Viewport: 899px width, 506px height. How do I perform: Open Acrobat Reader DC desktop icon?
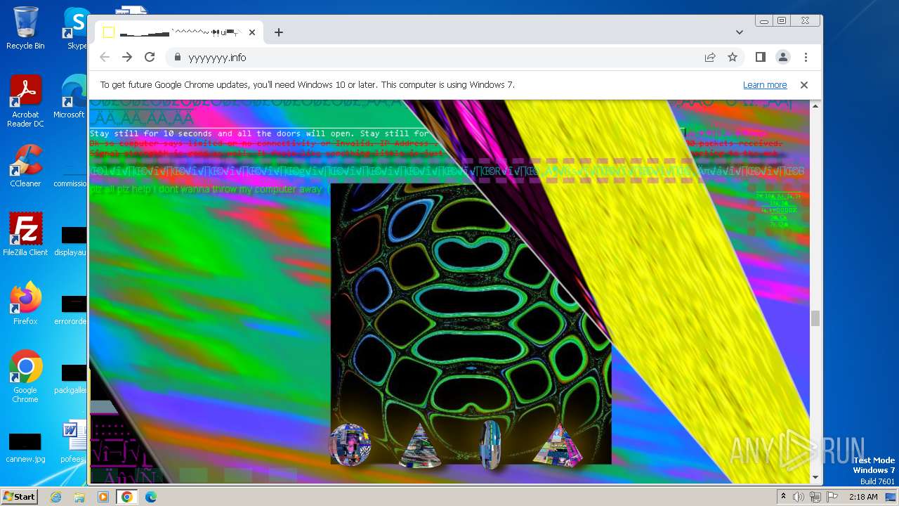coord(25,102)
